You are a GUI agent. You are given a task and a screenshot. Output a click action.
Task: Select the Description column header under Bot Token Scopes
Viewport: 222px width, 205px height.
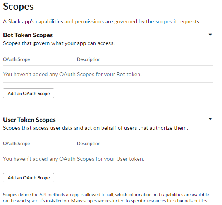89,59
